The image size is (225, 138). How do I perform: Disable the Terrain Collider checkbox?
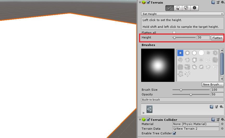[148, 120]
